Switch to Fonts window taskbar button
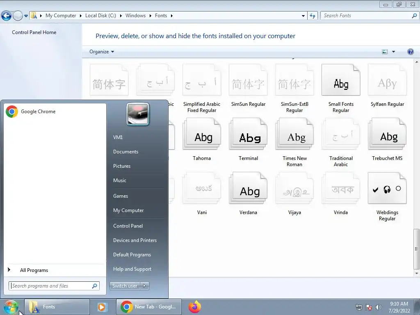This screenshot has height=315, width=420. [57, 307]
